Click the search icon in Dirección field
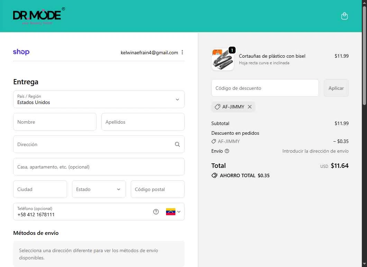This screenshot has width=367, height=267. coord(177,144)
